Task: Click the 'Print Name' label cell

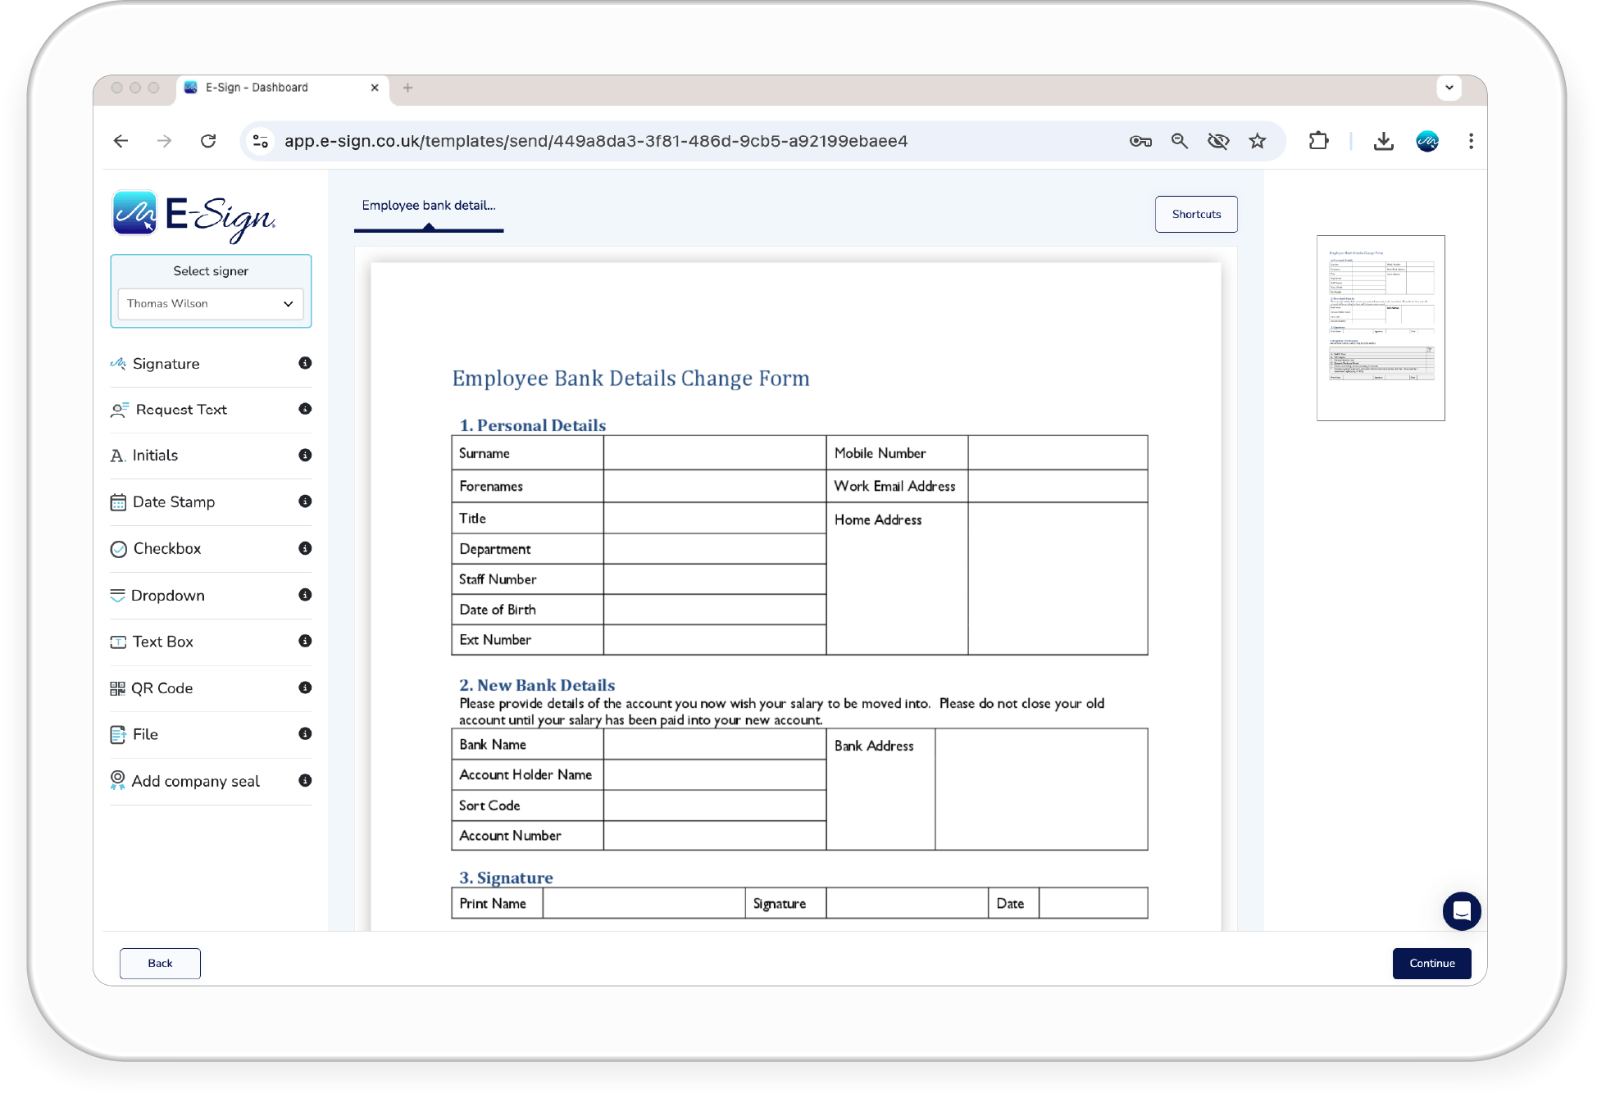Action: click(x=497, y=903)
